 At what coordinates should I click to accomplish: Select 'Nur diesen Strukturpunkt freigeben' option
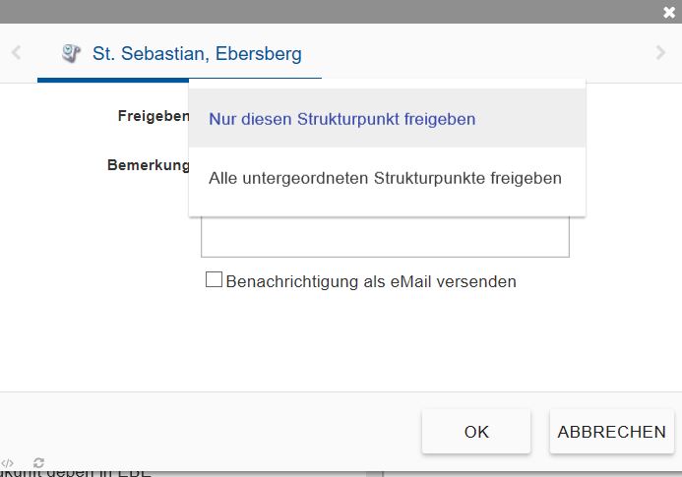387,119
